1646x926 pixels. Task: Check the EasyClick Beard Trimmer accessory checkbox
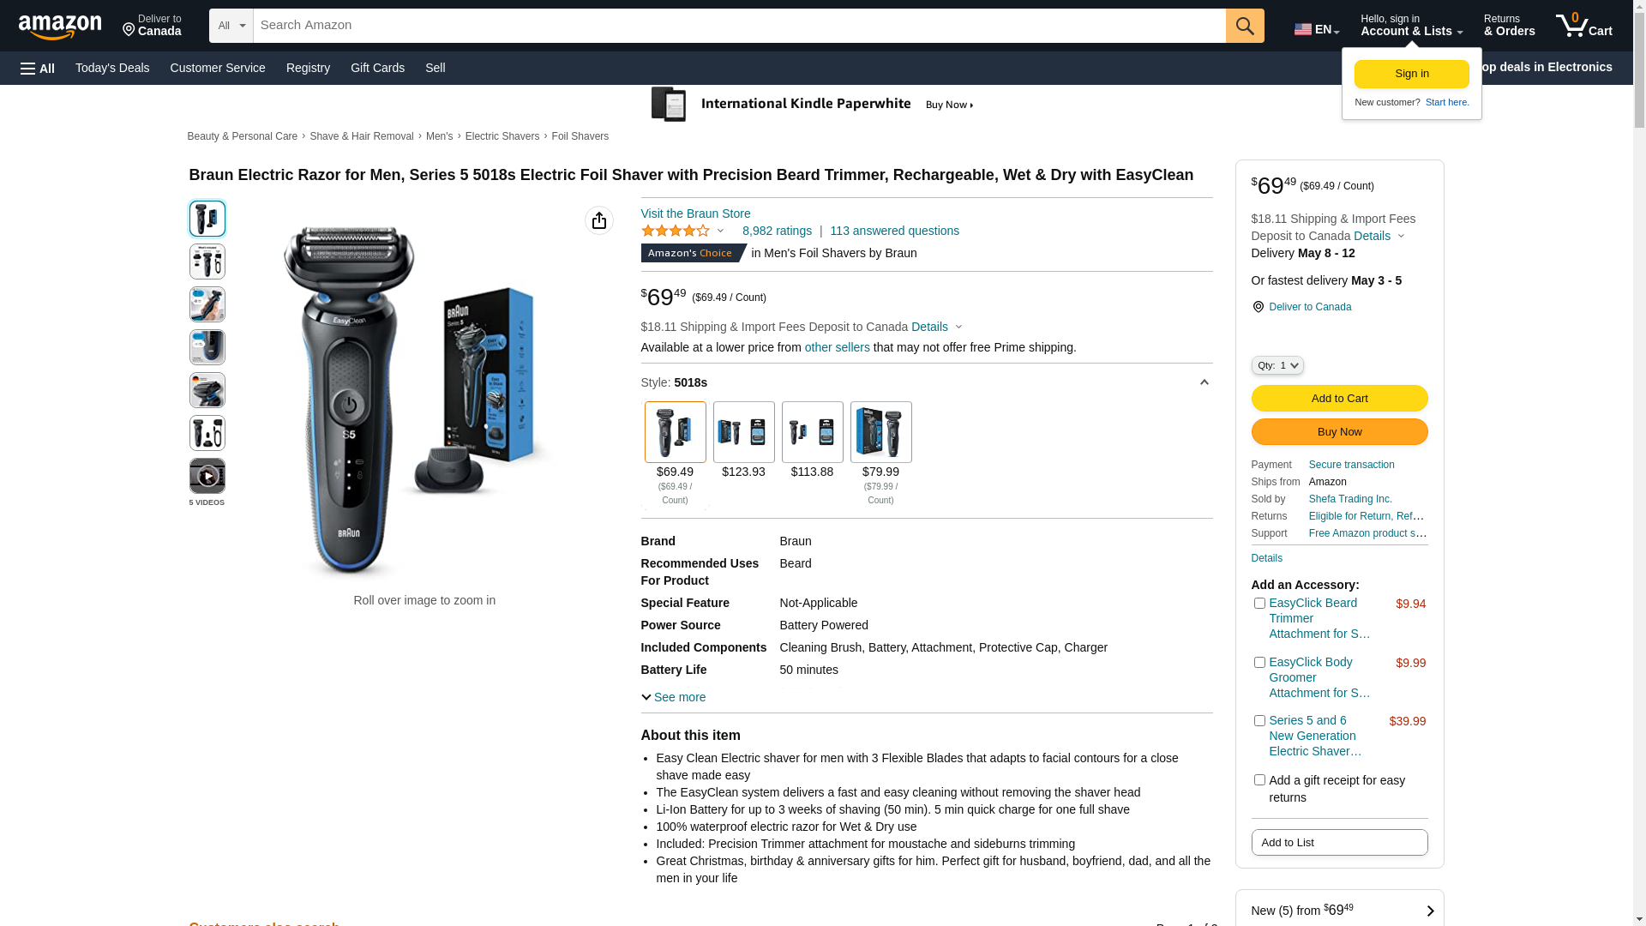pyautogui.click(x=1259, y=604)
